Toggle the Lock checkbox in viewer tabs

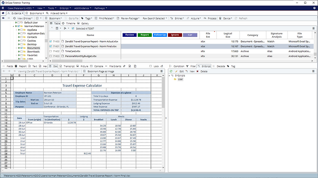pos(151,66)
